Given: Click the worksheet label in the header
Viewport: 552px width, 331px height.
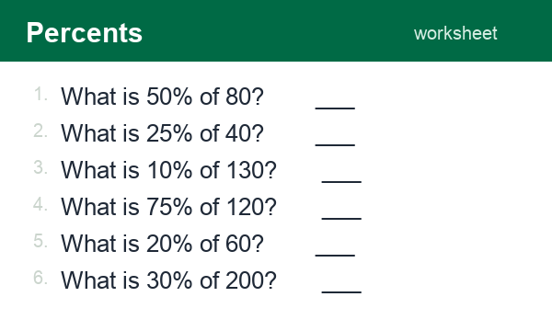Looking at the screenshot, I should 455,34.
